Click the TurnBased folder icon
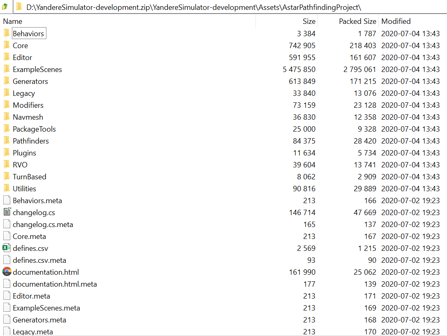 click(7, 176)
